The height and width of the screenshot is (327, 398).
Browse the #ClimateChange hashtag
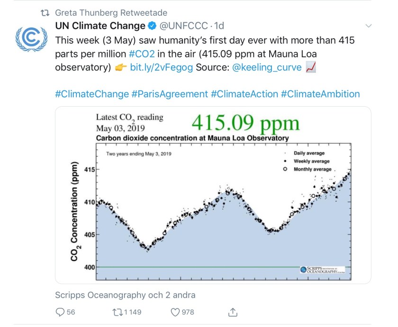coord(92,94)
